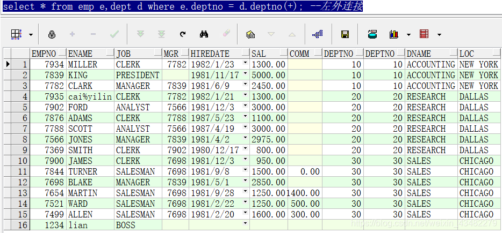502x233 pixels.
Task: Select the salary cell '2975.00'
Action: pyautogui.click(x=269, y=139)
